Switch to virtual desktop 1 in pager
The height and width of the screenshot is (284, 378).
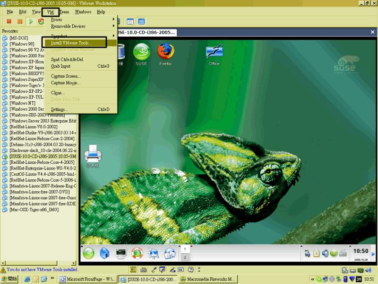point(185,249)
